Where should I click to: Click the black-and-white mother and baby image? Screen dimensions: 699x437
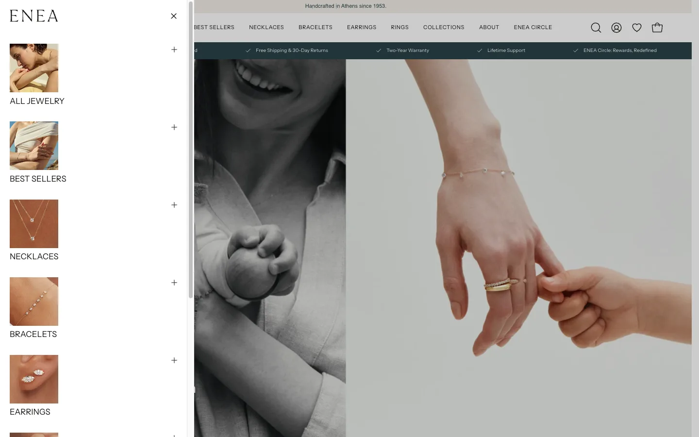point(270,248)
